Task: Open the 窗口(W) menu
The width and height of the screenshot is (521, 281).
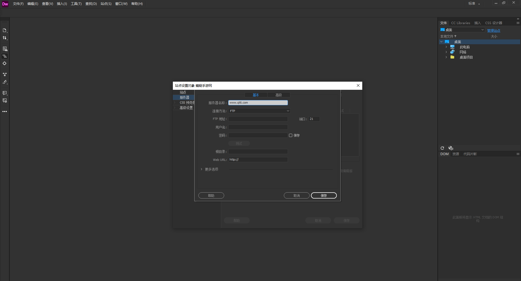Action: 121,4
